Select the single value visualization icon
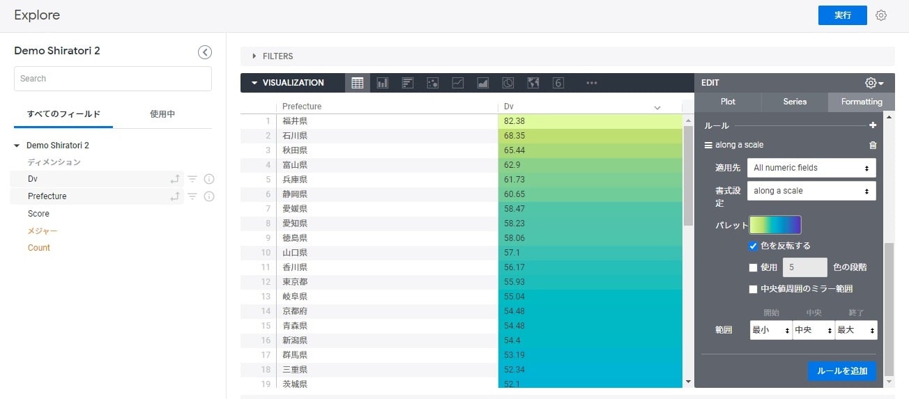909x399 pixels. click(x=558, y=83)
